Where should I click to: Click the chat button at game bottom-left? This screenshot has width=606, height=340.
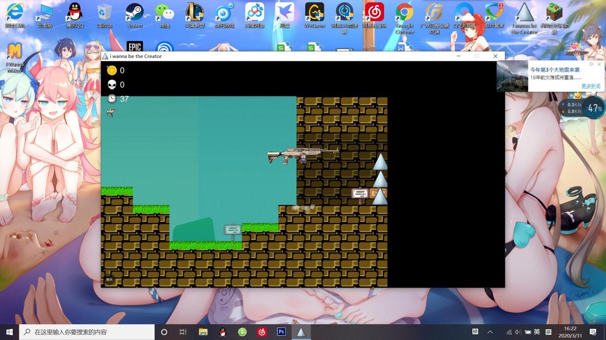(x=110, y=280)
